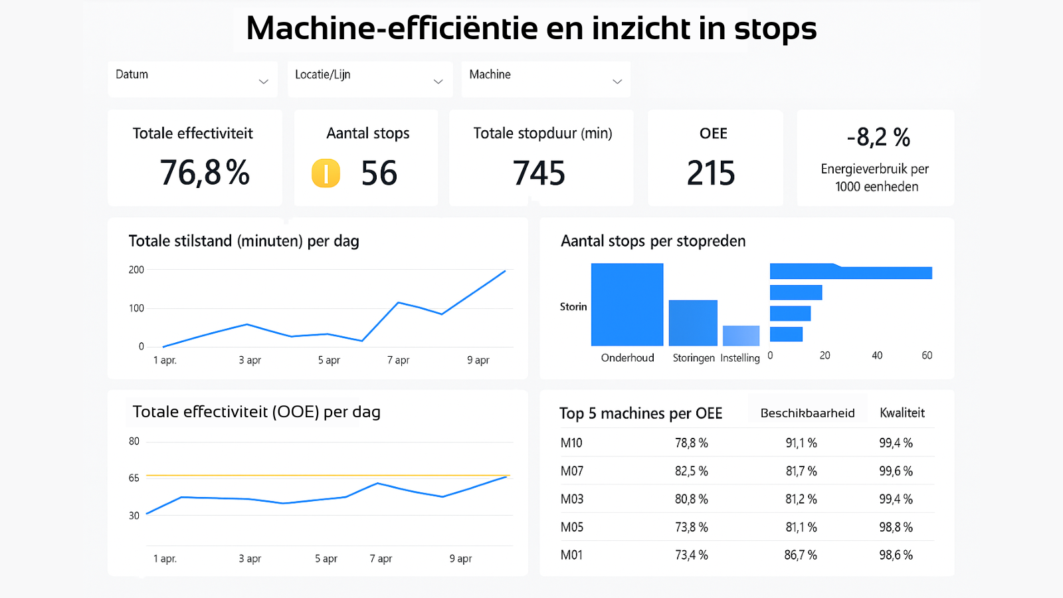
Task: Open the Locatie/Lijn dropdown filter
Action: (370, 80)
